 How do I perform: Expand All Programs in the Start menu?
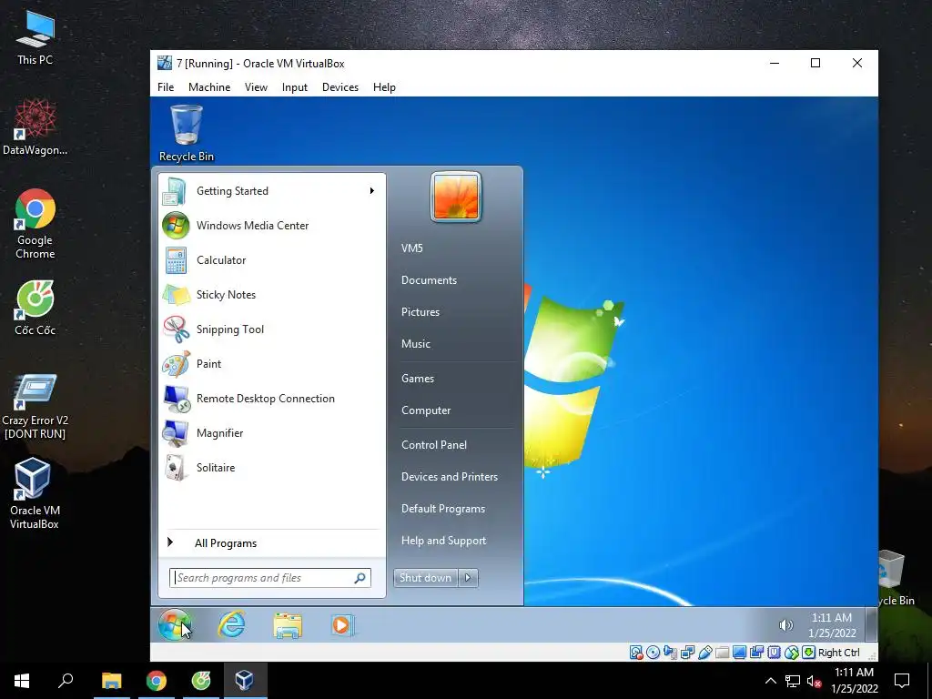271,542
